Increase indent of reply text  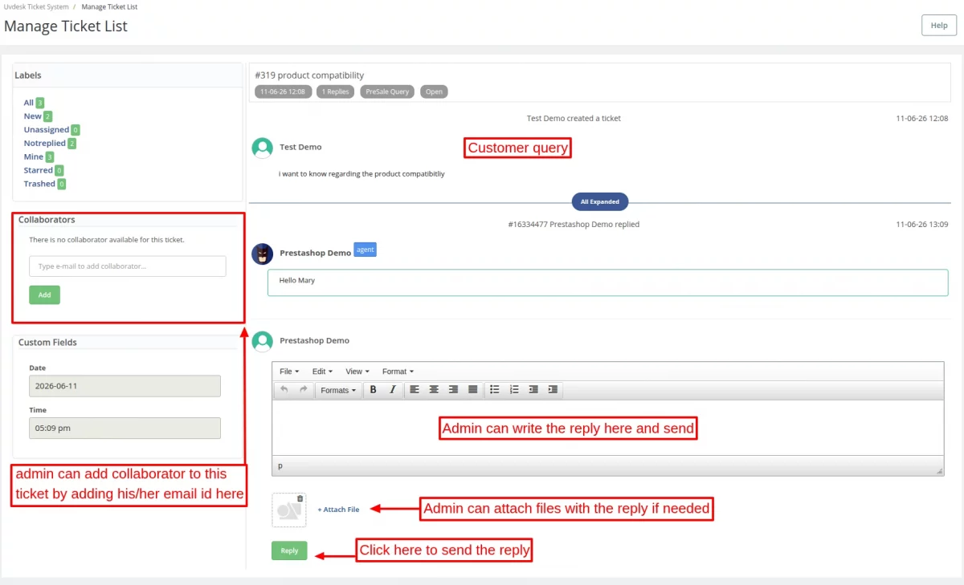(553, 390)
